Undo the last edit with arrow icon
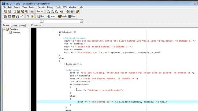 click(38, 11)
